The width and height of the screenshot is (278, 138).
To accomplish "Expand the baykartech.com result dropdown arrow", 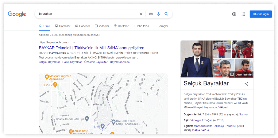I will [x=74, y=42].
